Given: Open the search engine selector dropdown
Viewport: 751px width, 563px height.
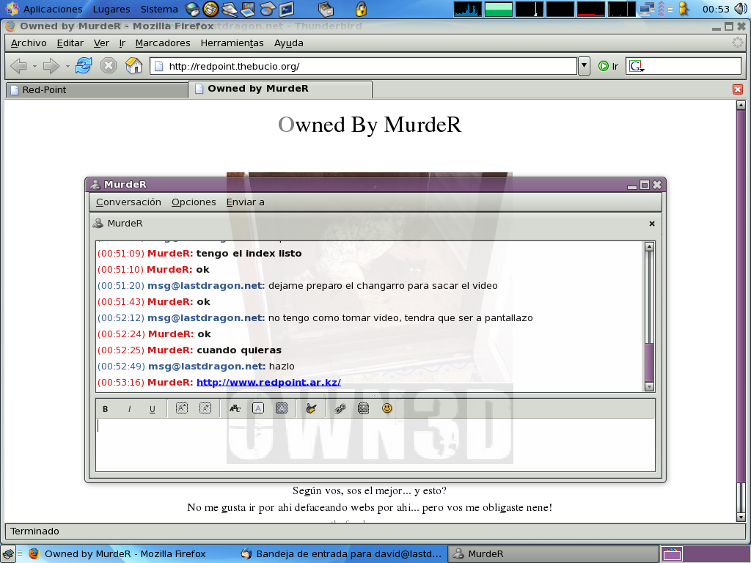Looking at the screenshot, I should pyautogui.click(x=636, y=67).
